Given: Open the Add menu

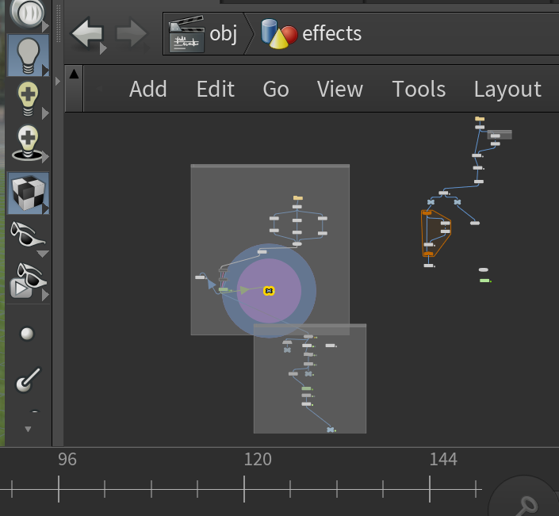Looking at the screenshot, I should tap(148, 89).
